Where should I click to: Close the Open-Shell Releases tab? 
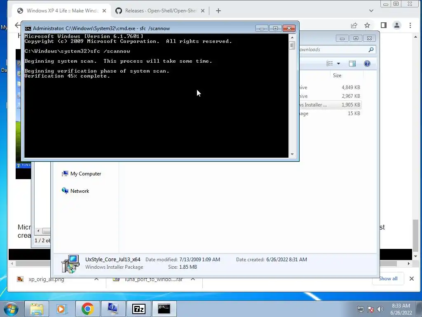[203, 11]
